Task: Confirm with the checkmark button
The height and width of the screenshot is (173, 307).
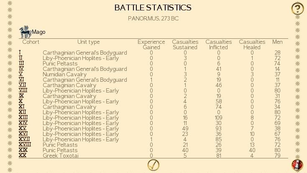Action: tap(153, 165)
